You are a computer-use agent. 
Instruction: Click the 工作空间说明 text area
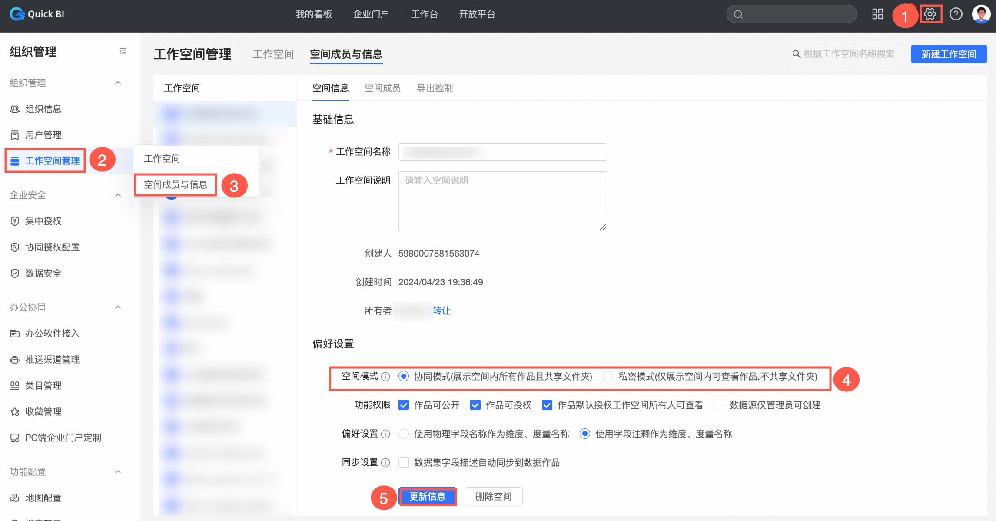502,201
